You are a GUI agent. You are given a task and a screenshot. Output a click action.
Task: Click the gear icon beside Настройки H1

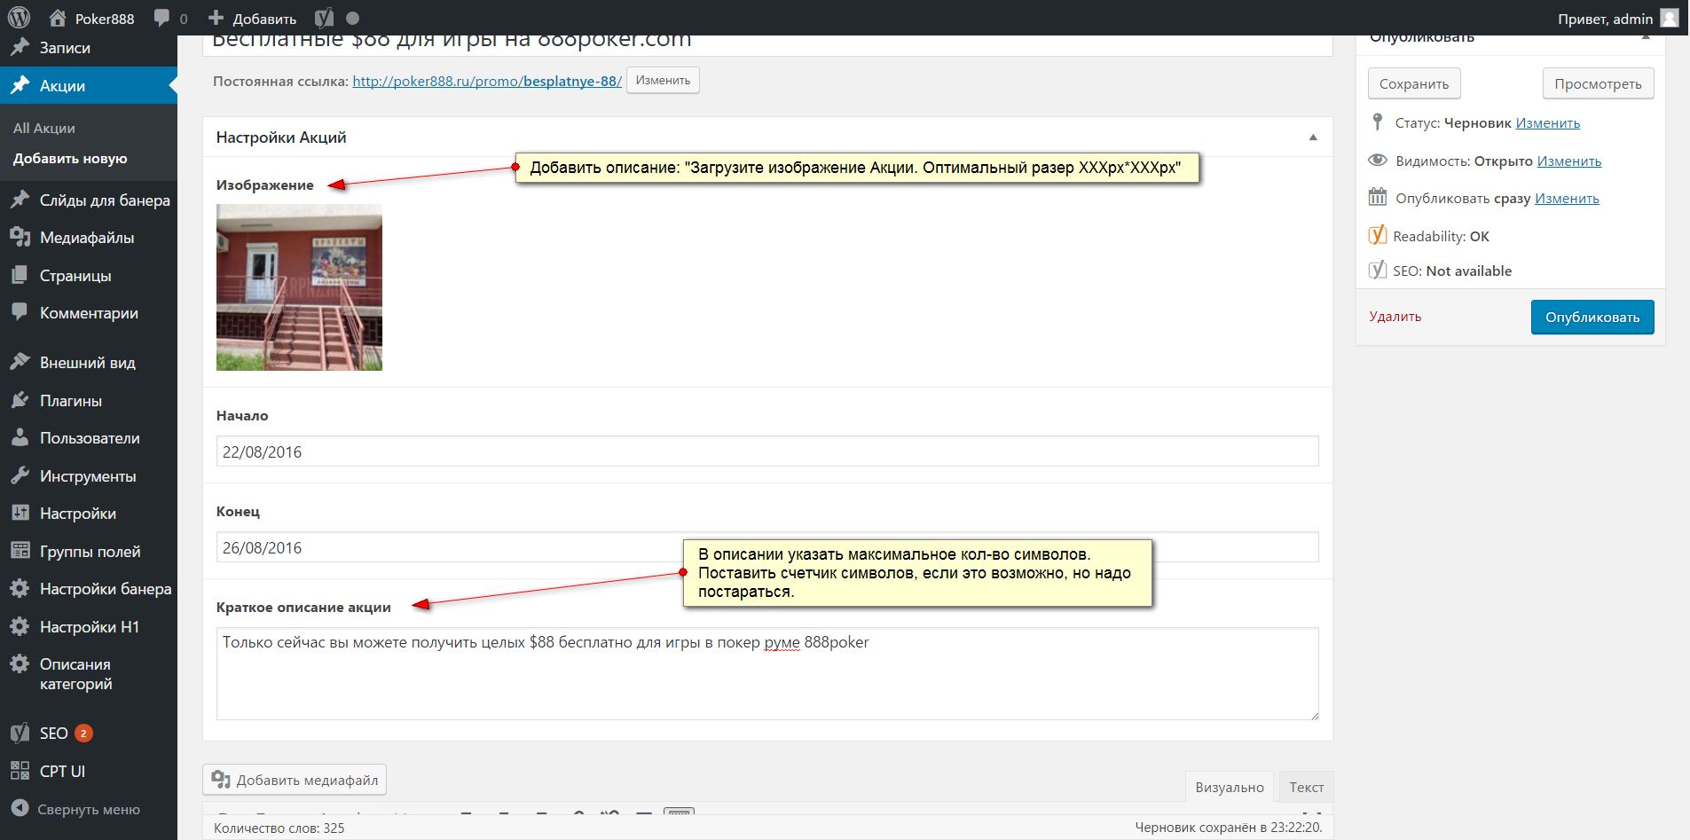pyautogui.click(x=20, y=626)
